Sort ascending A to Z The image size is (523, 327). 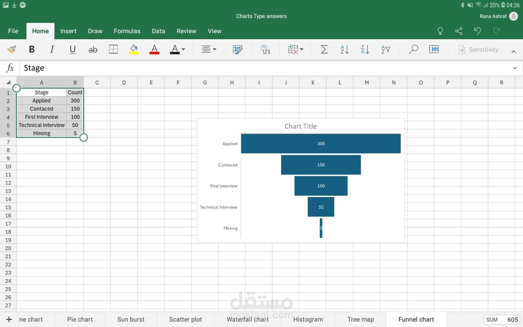344,49
